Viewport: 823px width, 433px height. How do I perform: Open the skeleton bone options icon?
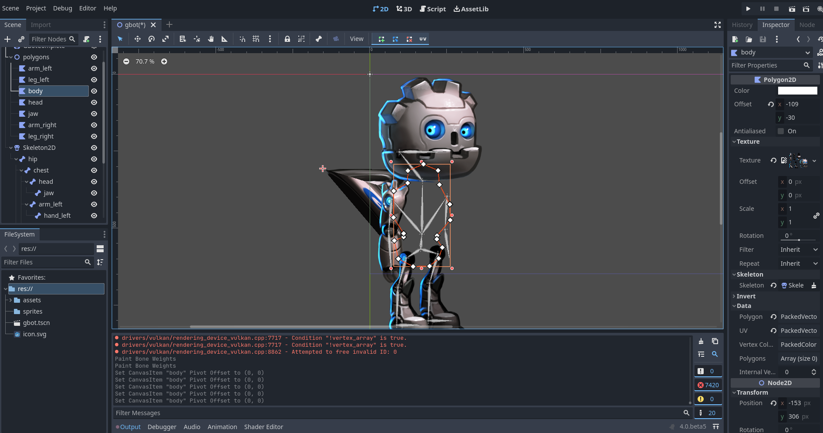click(x=319, y=39)
